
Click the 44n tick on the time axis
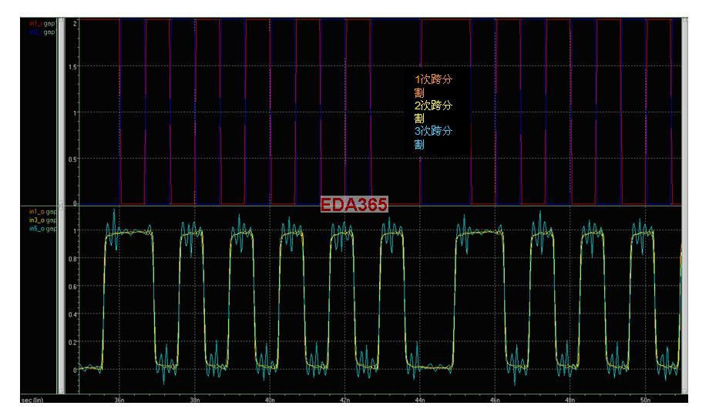click(419, 400)
